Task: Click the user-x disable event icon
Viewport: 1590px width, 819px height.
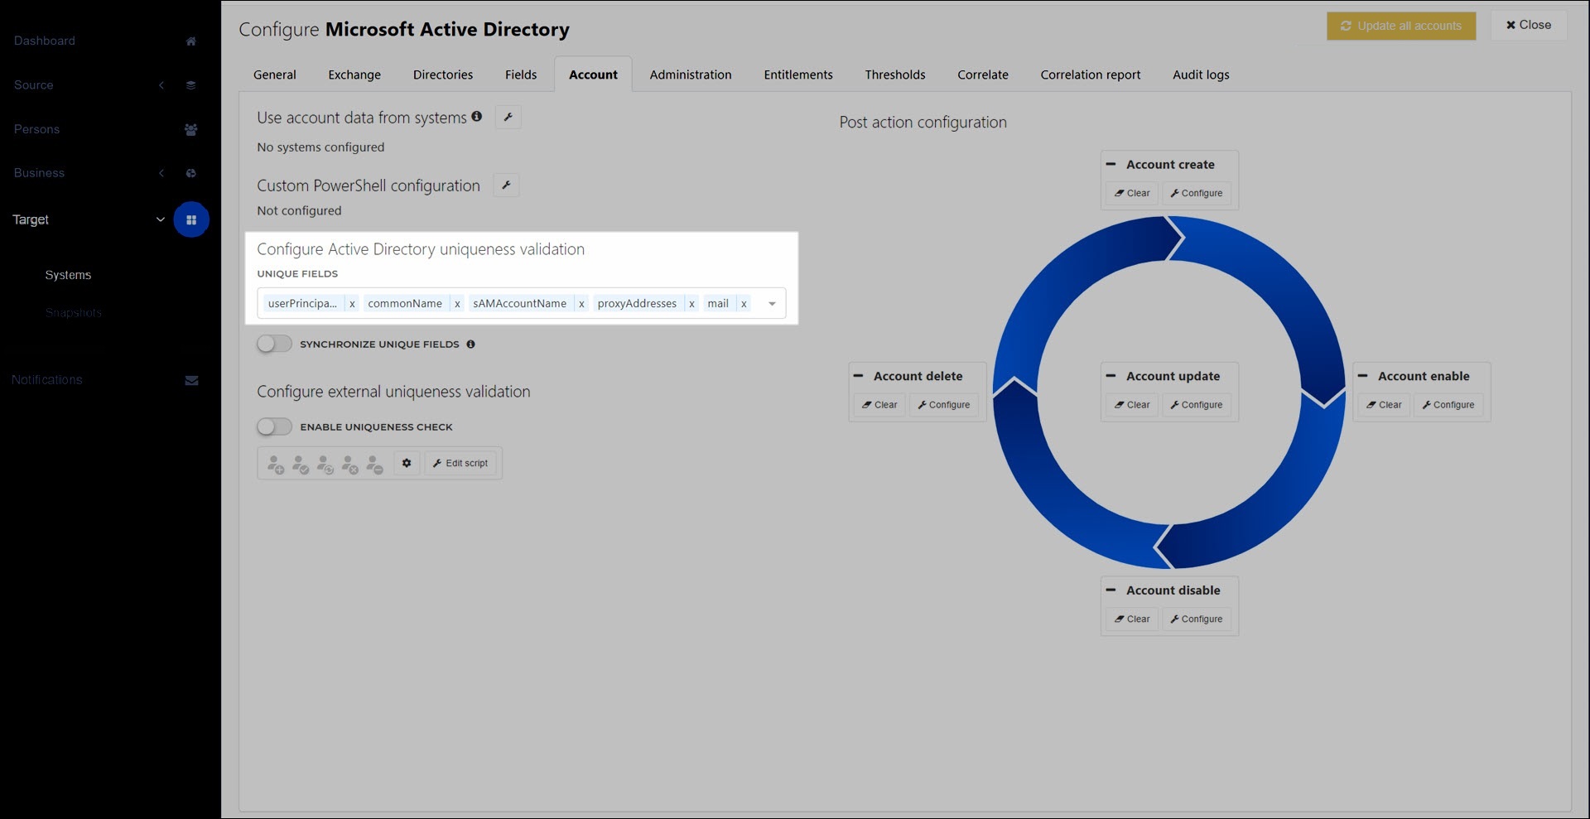Action: click(350, 464)
